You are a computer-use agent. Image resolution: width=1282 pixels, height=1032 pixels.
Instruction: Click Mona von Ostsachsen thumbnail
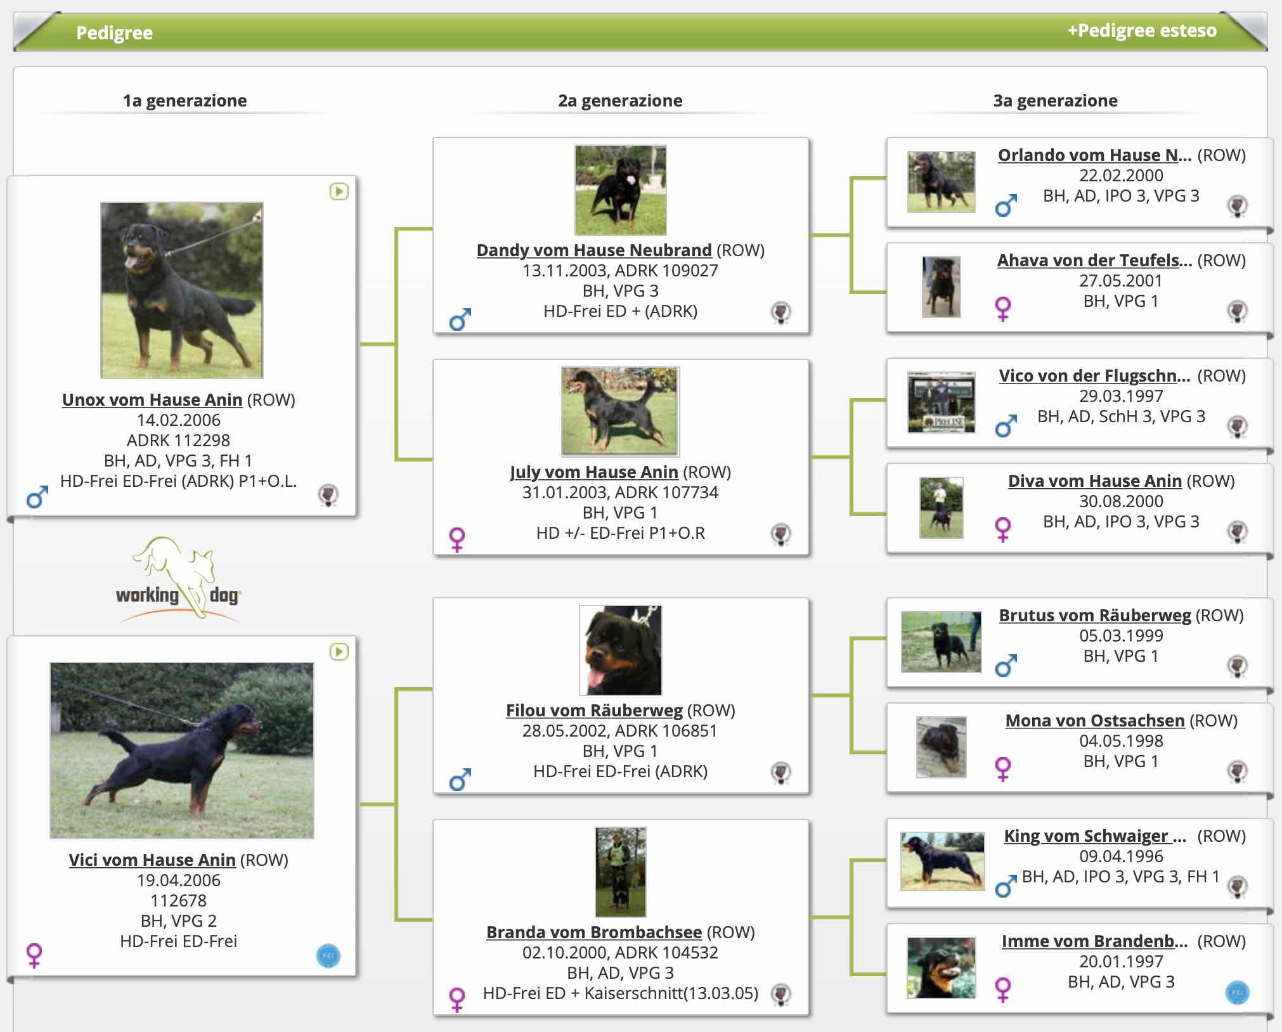point(942,747)
